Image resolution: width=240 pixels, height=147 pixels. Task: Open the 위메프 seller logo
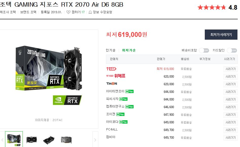click(116, 76)
